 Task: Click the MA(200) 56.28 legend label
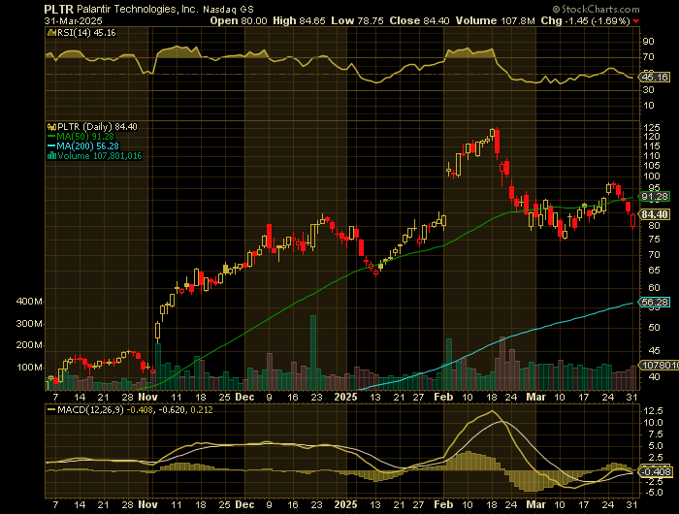(88, 146)
